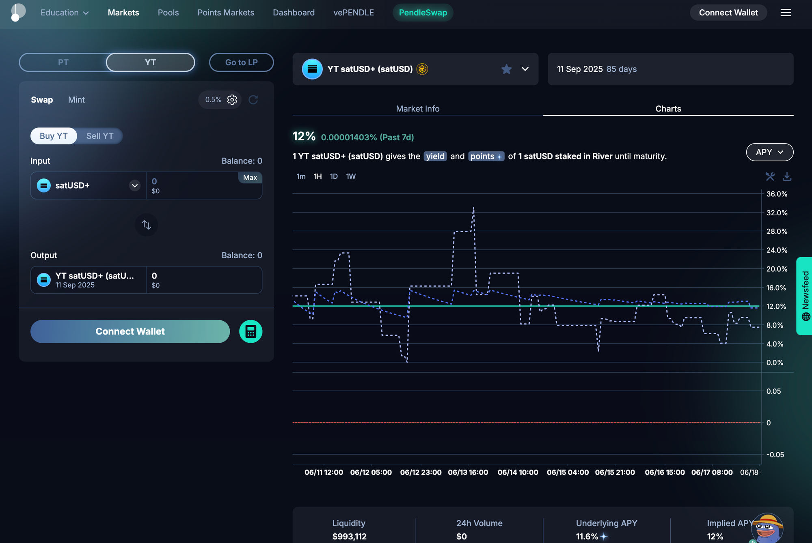Select the Sell YT option
The image size is (812, 543).
[x=100, y=136]
